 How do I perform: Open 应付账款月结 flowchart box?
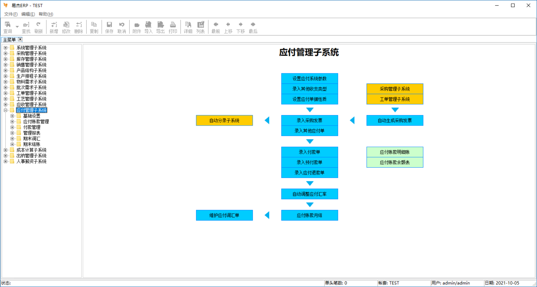click(310, 215)
